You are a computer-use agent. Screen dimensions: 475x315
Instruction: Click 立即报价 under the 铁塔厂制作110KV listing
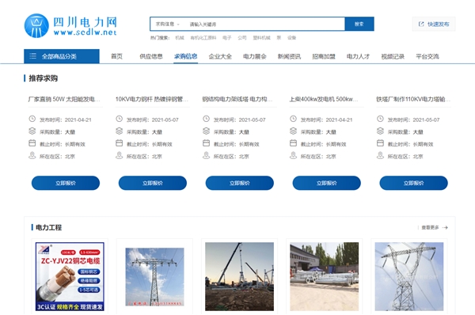click(x=413, y=183)
